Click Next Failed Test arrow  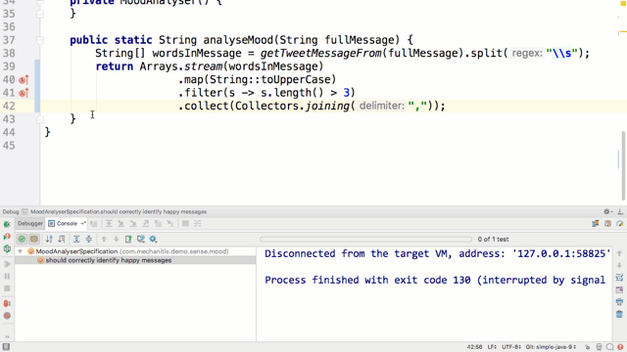tap(116, 239)
